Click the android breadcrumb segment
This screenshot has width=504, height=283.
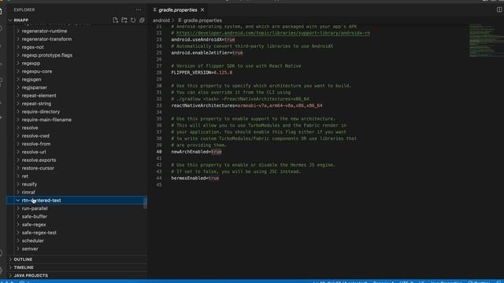click(x=161, y=20)
